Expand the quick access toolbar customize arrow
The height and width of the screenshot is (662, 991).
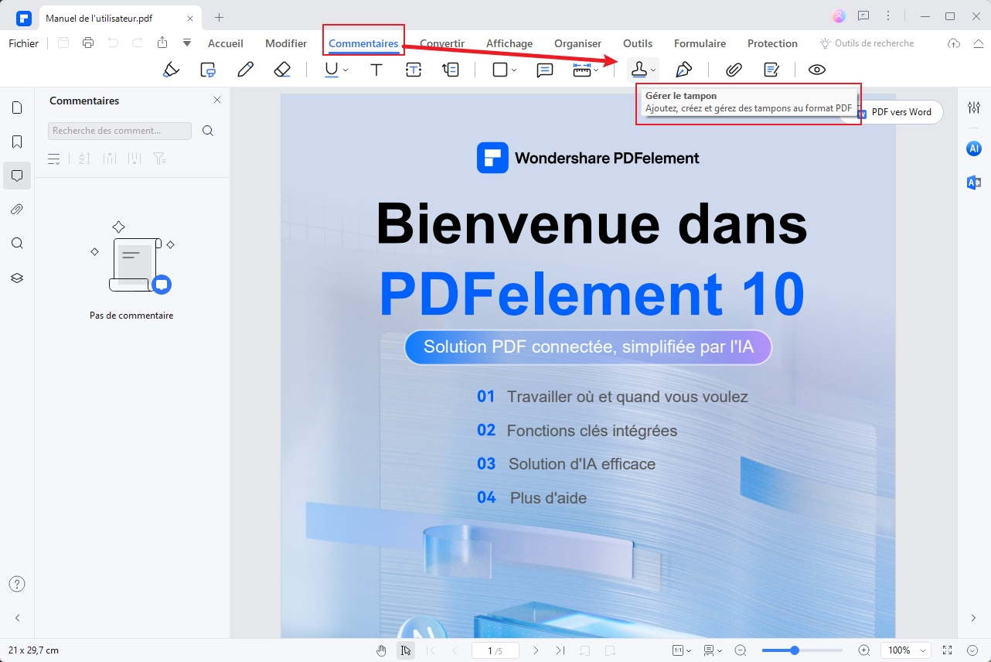[187, 43]
